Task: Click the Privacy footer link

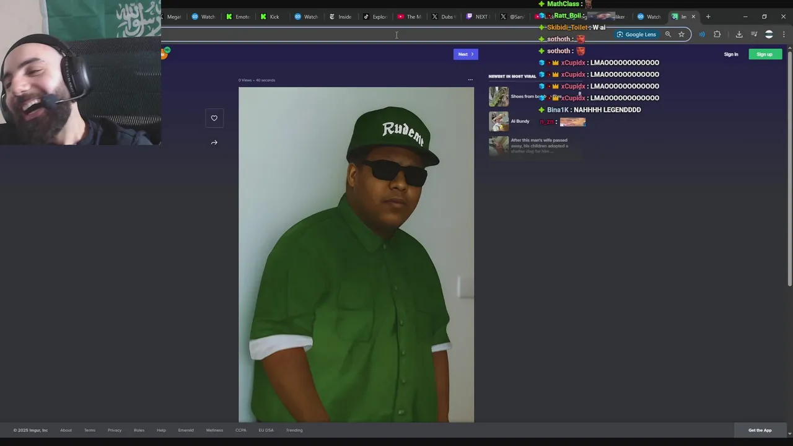Action: [x=115, y=431]
